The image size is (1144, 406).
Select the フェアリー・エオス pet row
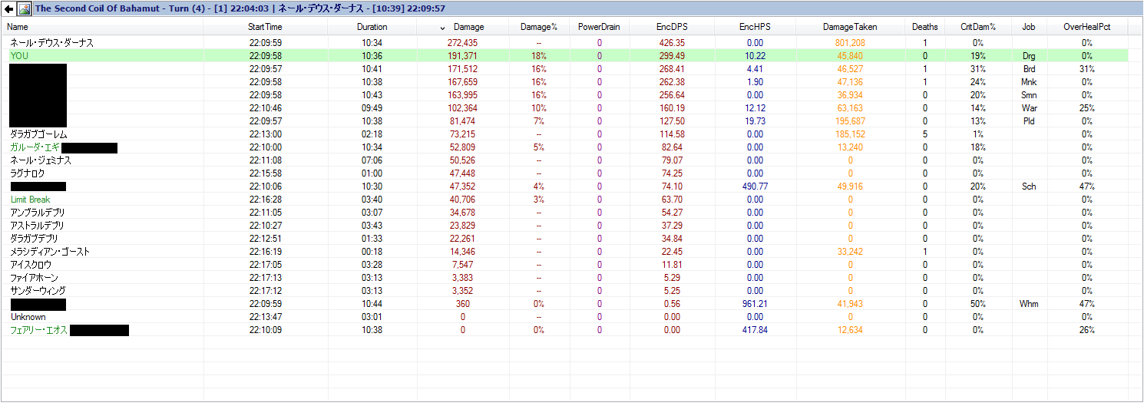567,330
